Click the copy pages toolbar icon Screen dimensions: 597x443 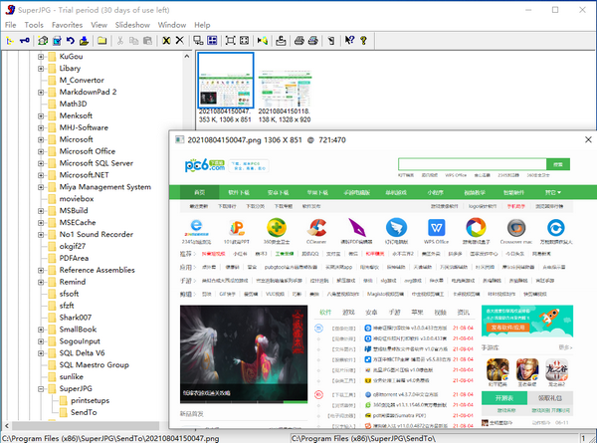133,41
